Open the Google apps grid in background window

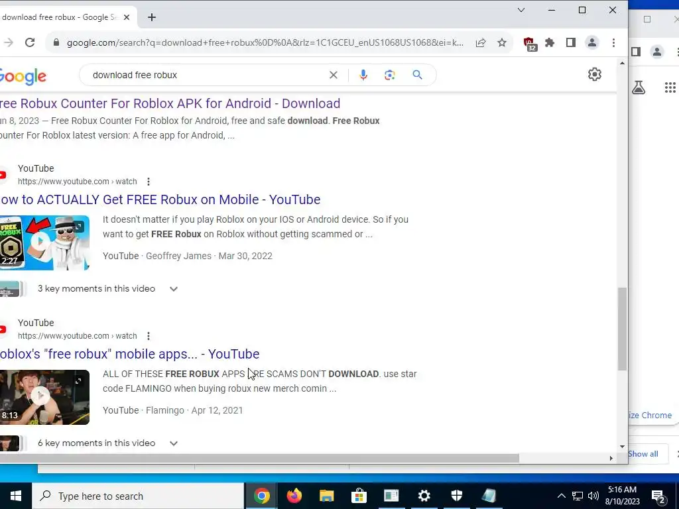[670, 87]
